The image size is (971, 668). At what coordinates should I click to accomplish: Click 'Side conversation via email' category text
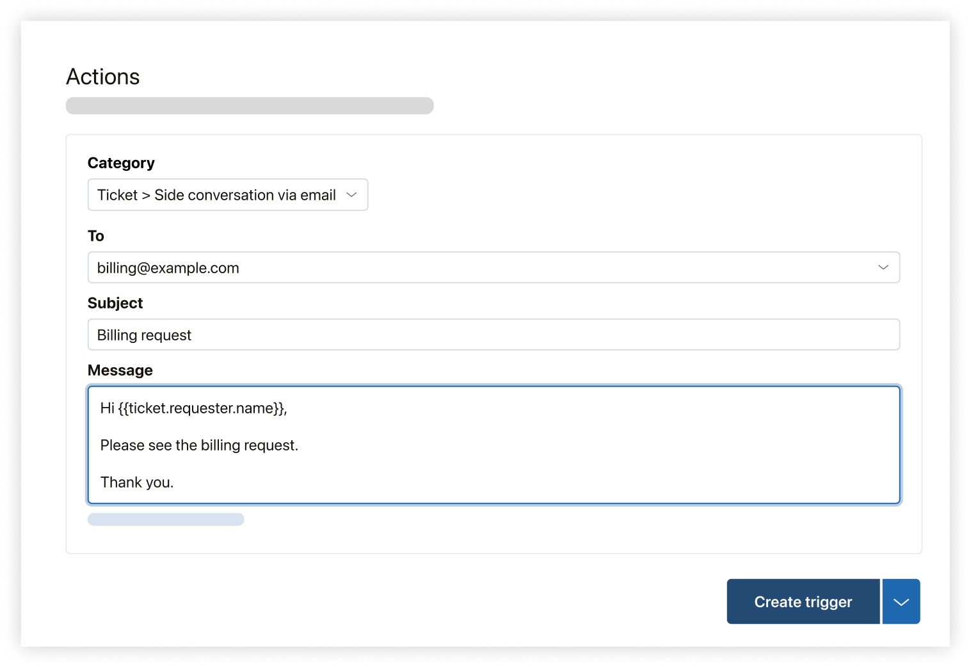click(245, 195)
